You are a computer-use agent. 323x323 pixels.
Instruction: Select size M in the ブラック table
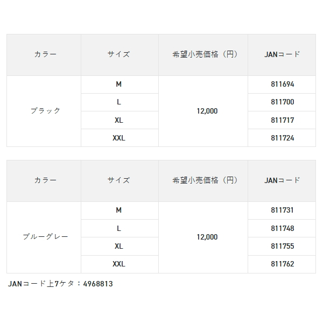pyautogui.click(x=119, y=85)
